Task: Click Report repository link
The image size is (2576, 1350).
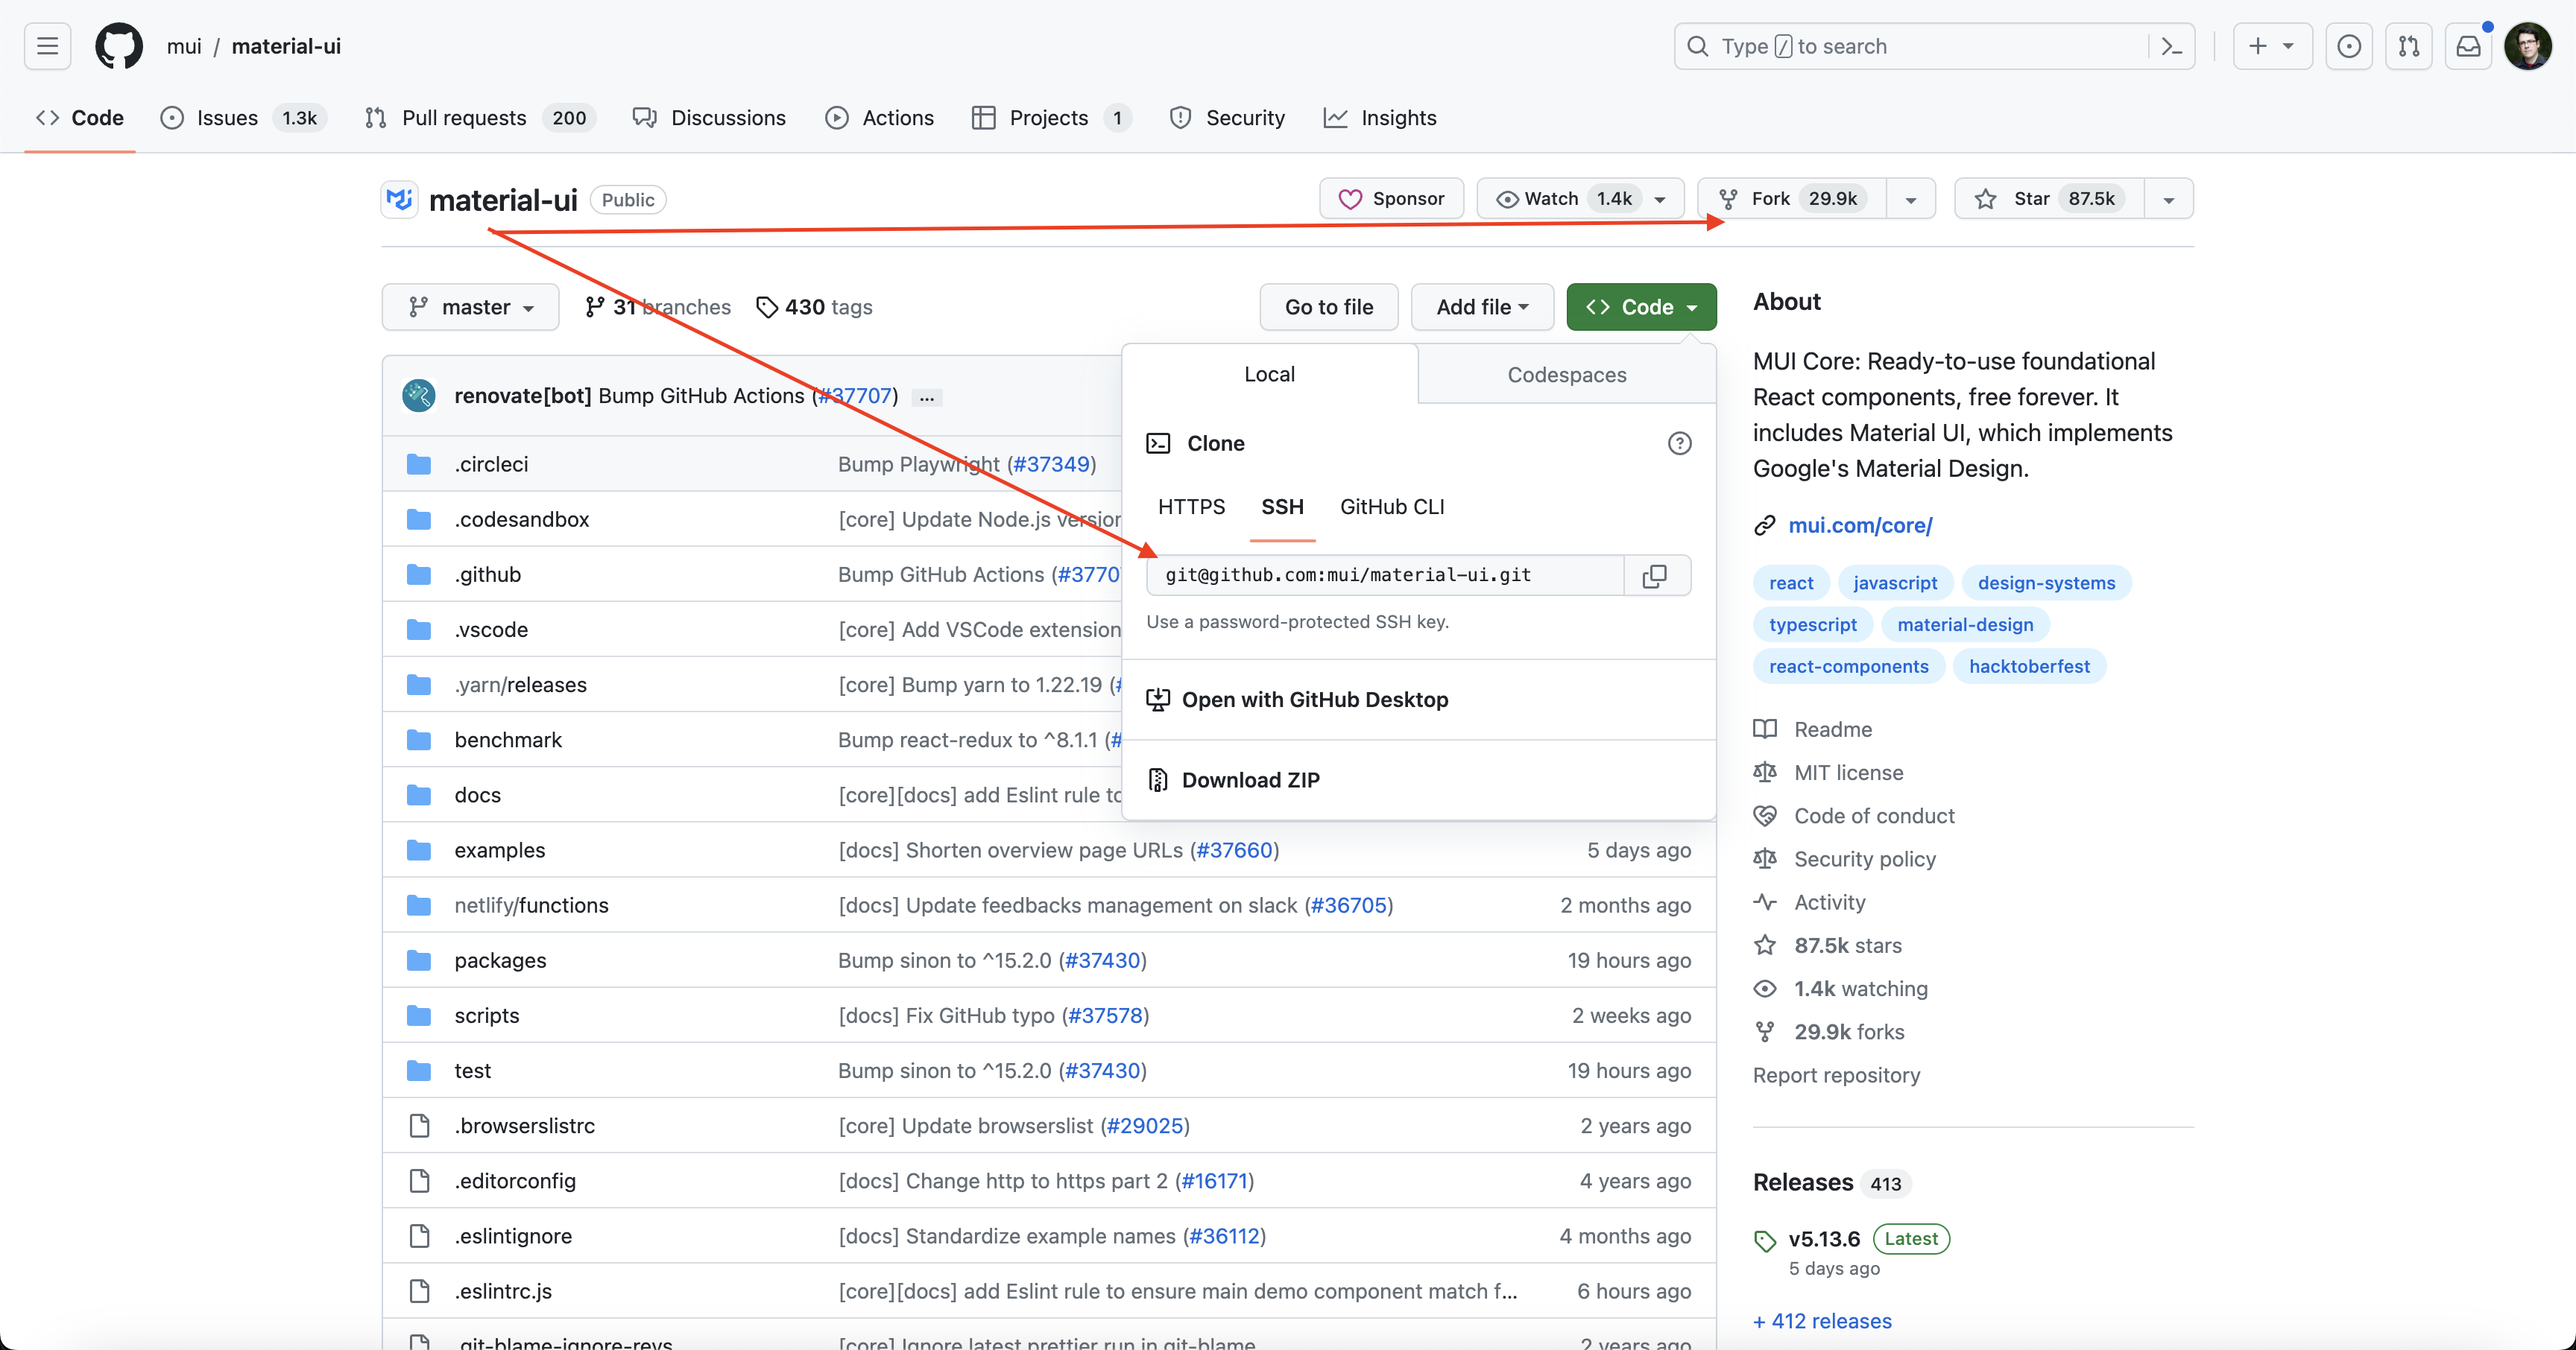Action: coord(1836,1074)
